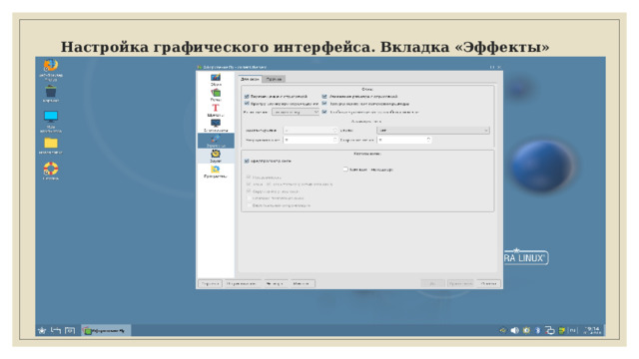The image size is (639, 359).
Task: Switch keyboard layout indicator in tray
Action: pyautogui.click(x=573, y=330)
